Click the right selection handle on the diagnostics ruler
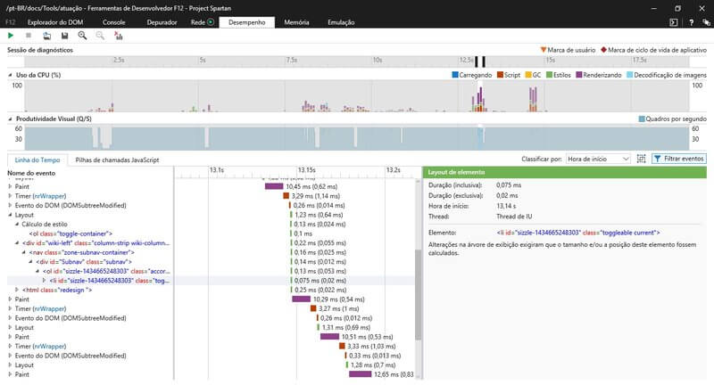Viewport: 714px width, 385px height. pos(484,61)
